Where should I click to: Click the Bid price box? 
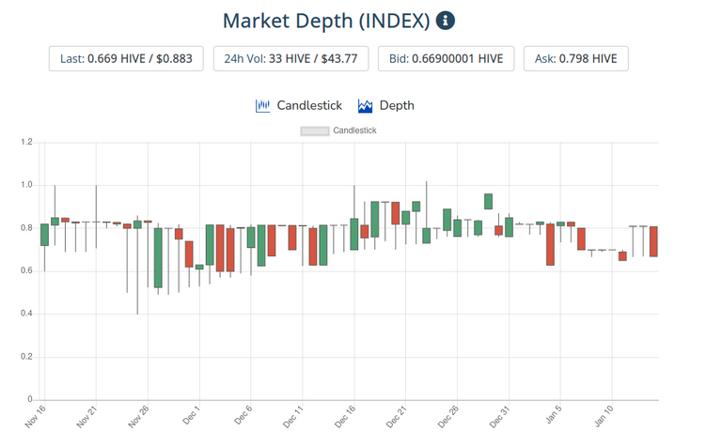pyautogui.click(x=446, y=58)
